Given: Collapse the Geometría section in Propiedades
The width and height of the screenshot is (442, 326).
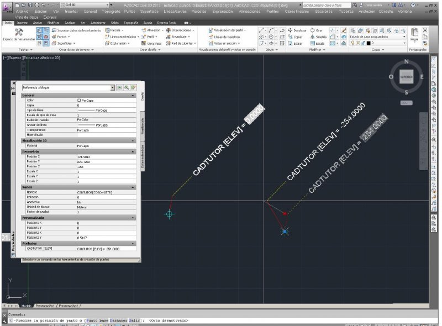Looking at the screenshot, I should 133,152.
